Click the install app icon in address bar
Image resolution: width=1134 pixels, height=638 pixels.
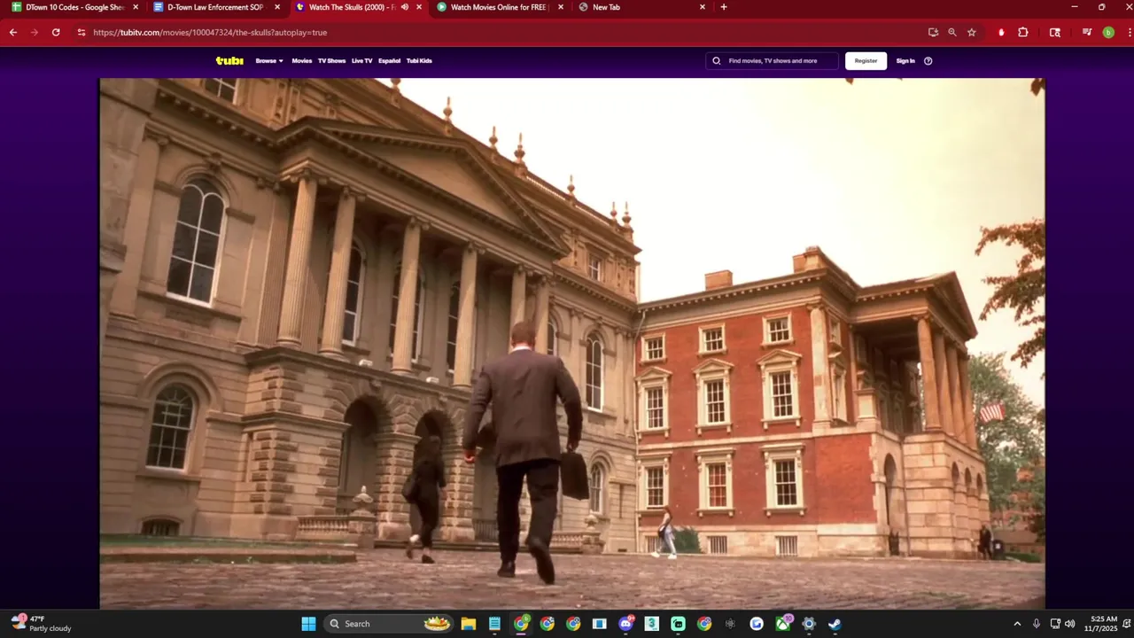tap(933, 32)
